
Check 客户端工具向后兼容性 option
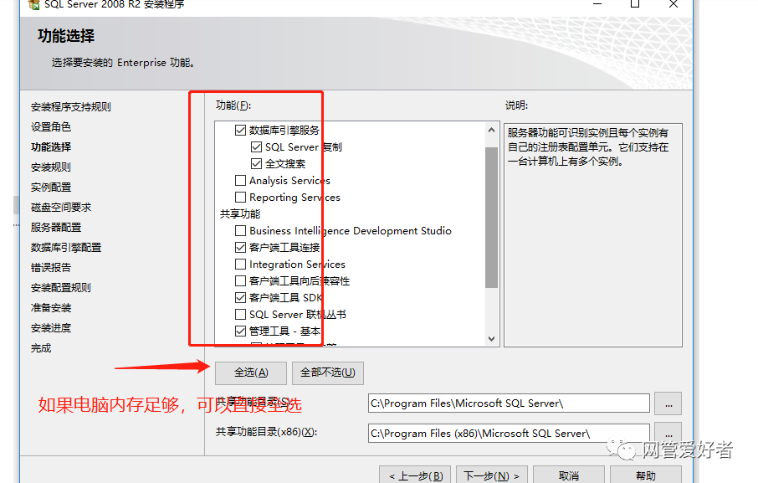click(240, 281)
